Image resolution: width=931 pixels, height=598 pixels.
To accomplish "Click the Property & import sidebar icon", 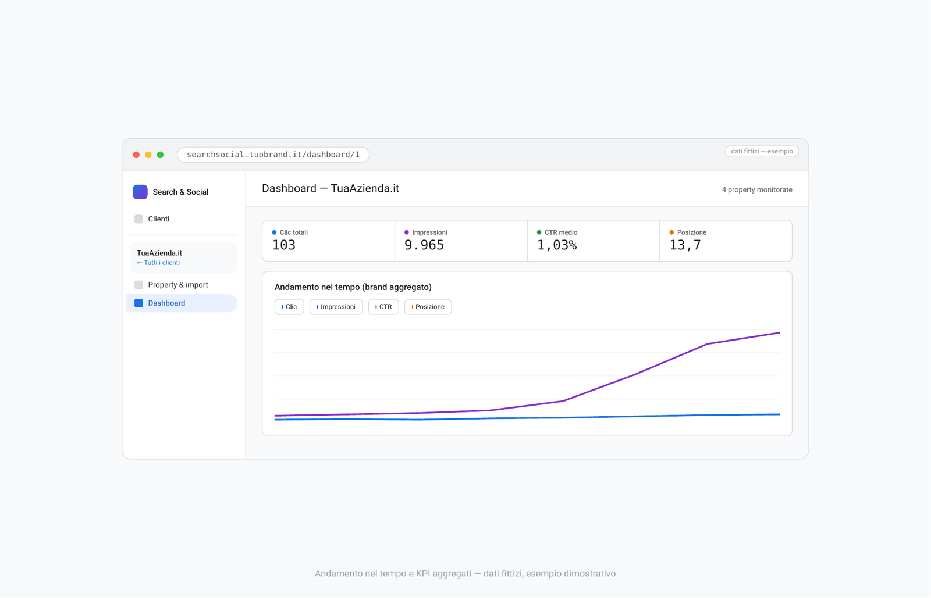I will click(138, 285).
